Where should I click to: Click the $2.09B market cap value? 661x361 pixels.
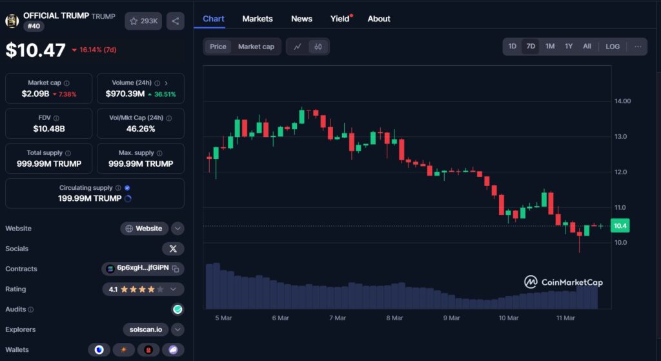pos(36,94)
